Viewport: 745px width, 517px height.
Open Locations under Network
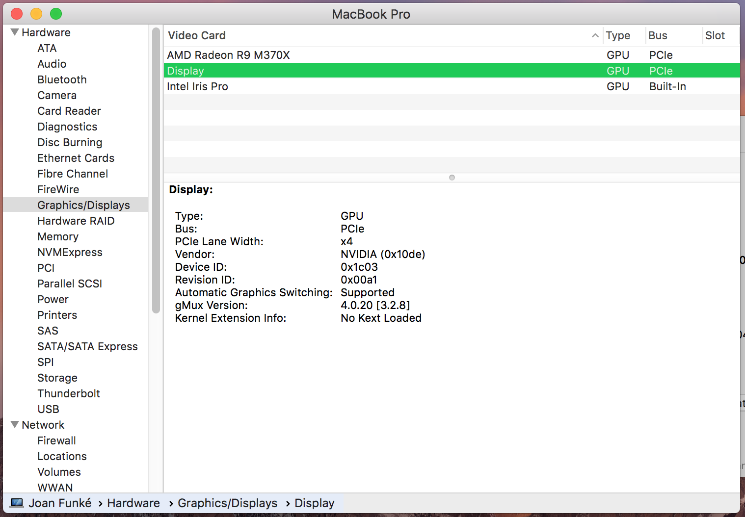[x=62, y=456]
